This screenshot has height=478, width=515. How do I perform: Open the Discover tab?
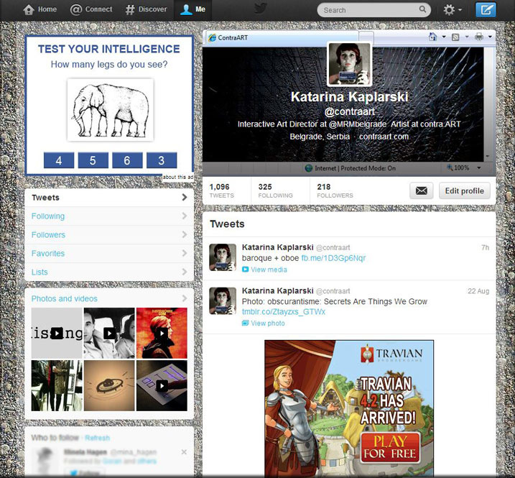(146, 9)
